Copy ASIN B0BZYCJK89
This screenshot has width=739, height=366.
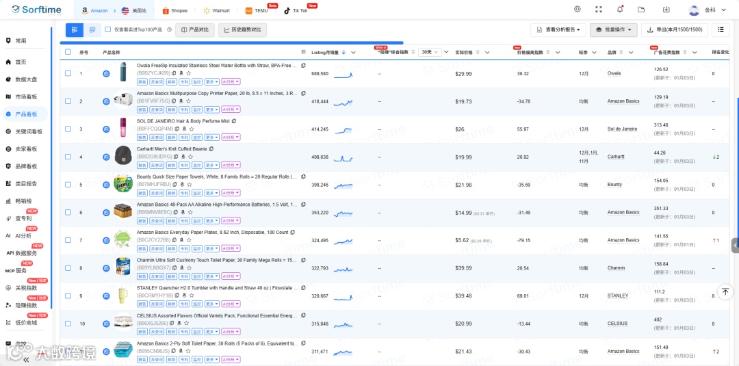click(x=174, y=73)
